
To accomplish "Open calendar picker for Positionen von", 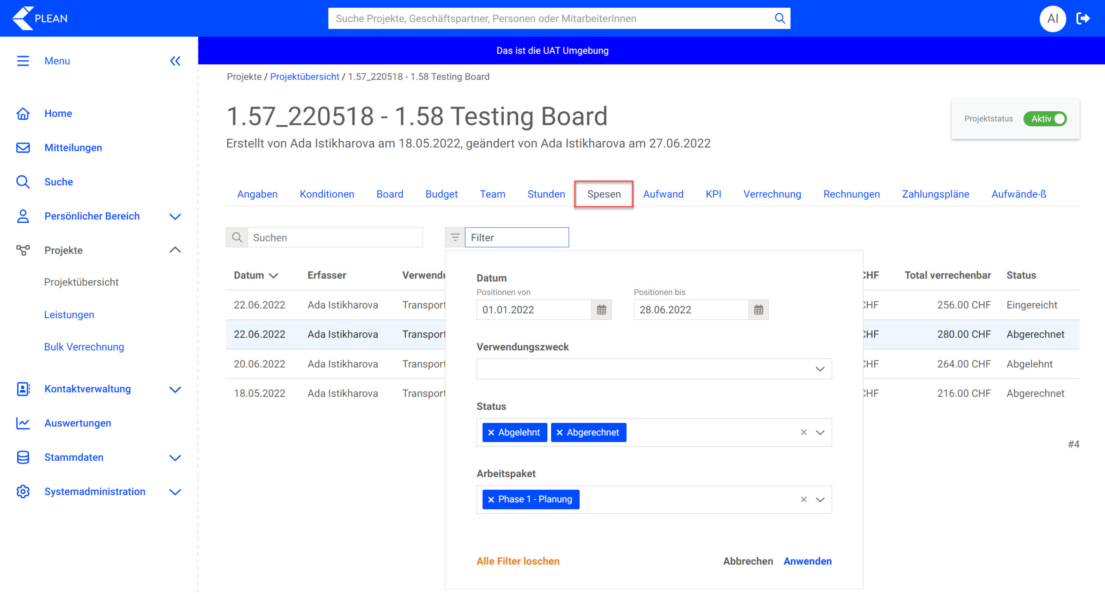I will click(601, 310).
